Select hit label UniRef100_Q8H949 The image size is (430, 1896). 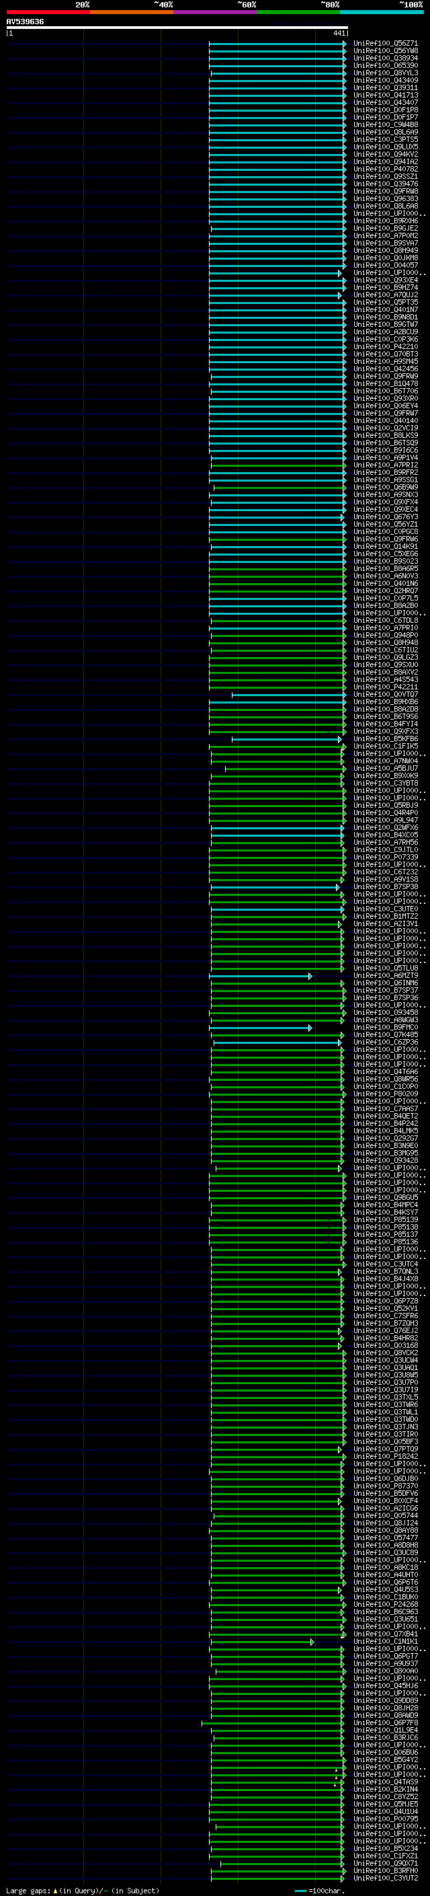click(x=385, y=250)
